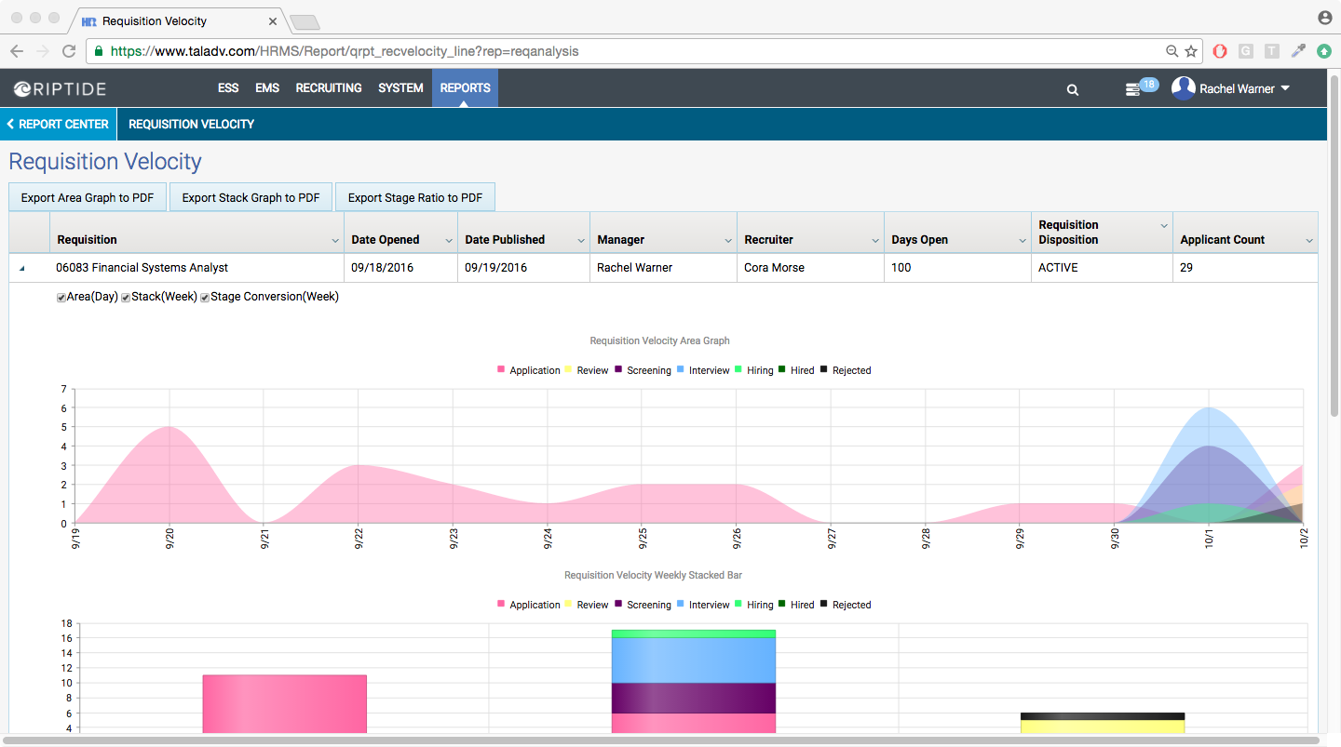Click the Riptide logo

60,88
